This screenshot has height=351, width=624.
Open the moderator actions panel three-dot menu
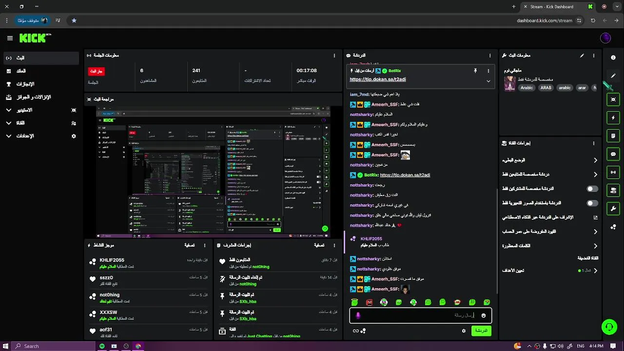(x=334, y=245)
